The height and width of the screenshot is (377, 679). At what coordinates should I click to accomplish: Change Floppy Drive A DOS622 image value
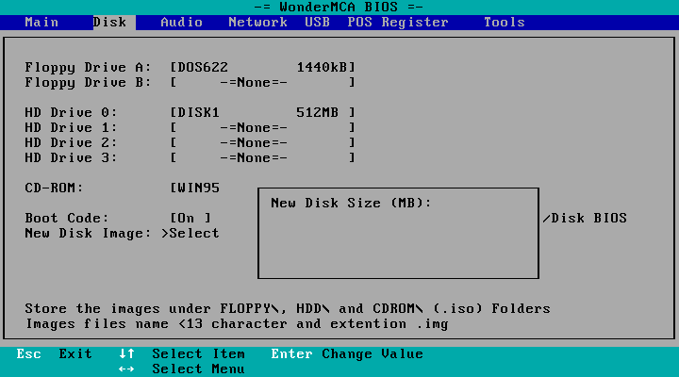(x=262, y=67)
